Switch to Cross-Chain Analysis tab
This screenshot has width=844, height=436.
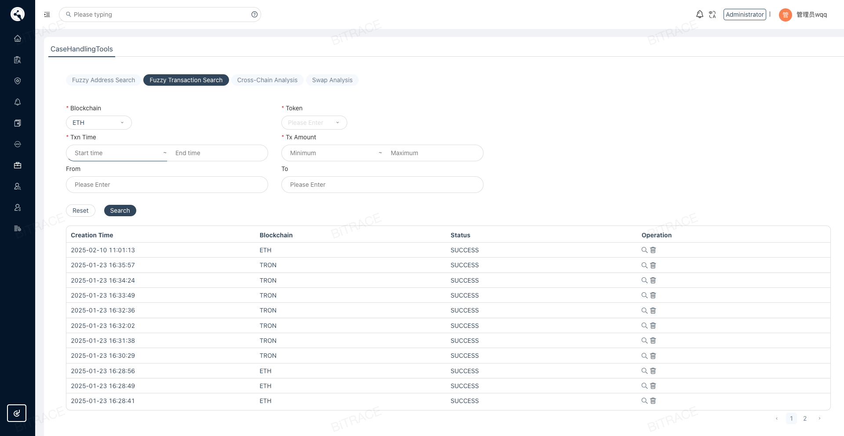coord(267,80)
